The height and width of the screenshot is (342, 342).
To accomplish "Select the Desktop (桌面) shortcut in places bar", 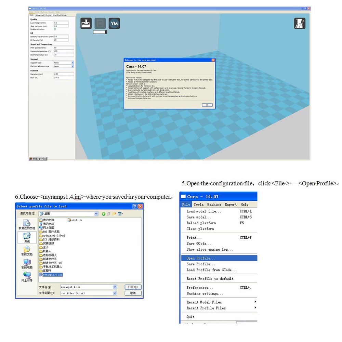I will [27, 237].
